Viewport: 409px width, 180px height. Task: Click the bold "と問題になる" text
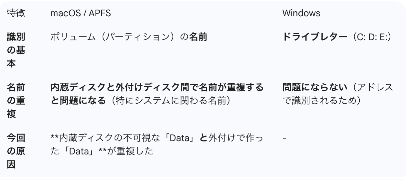pos(72,101)
